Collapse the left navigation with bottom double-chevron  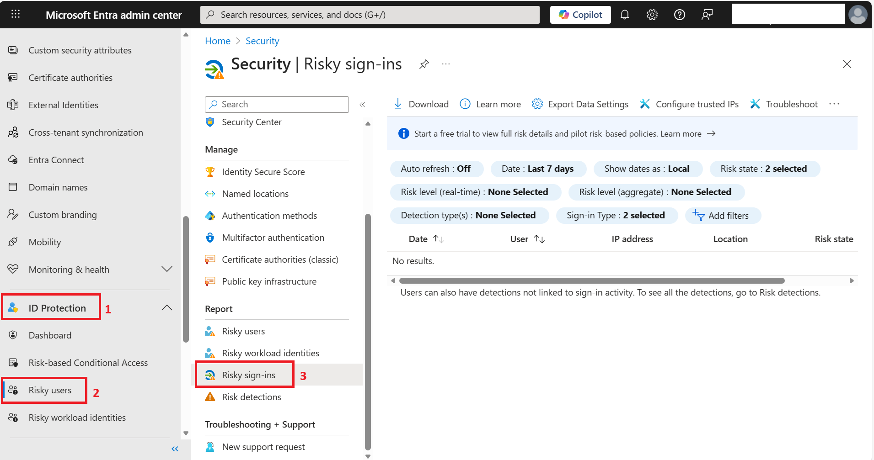coord(175,449)
